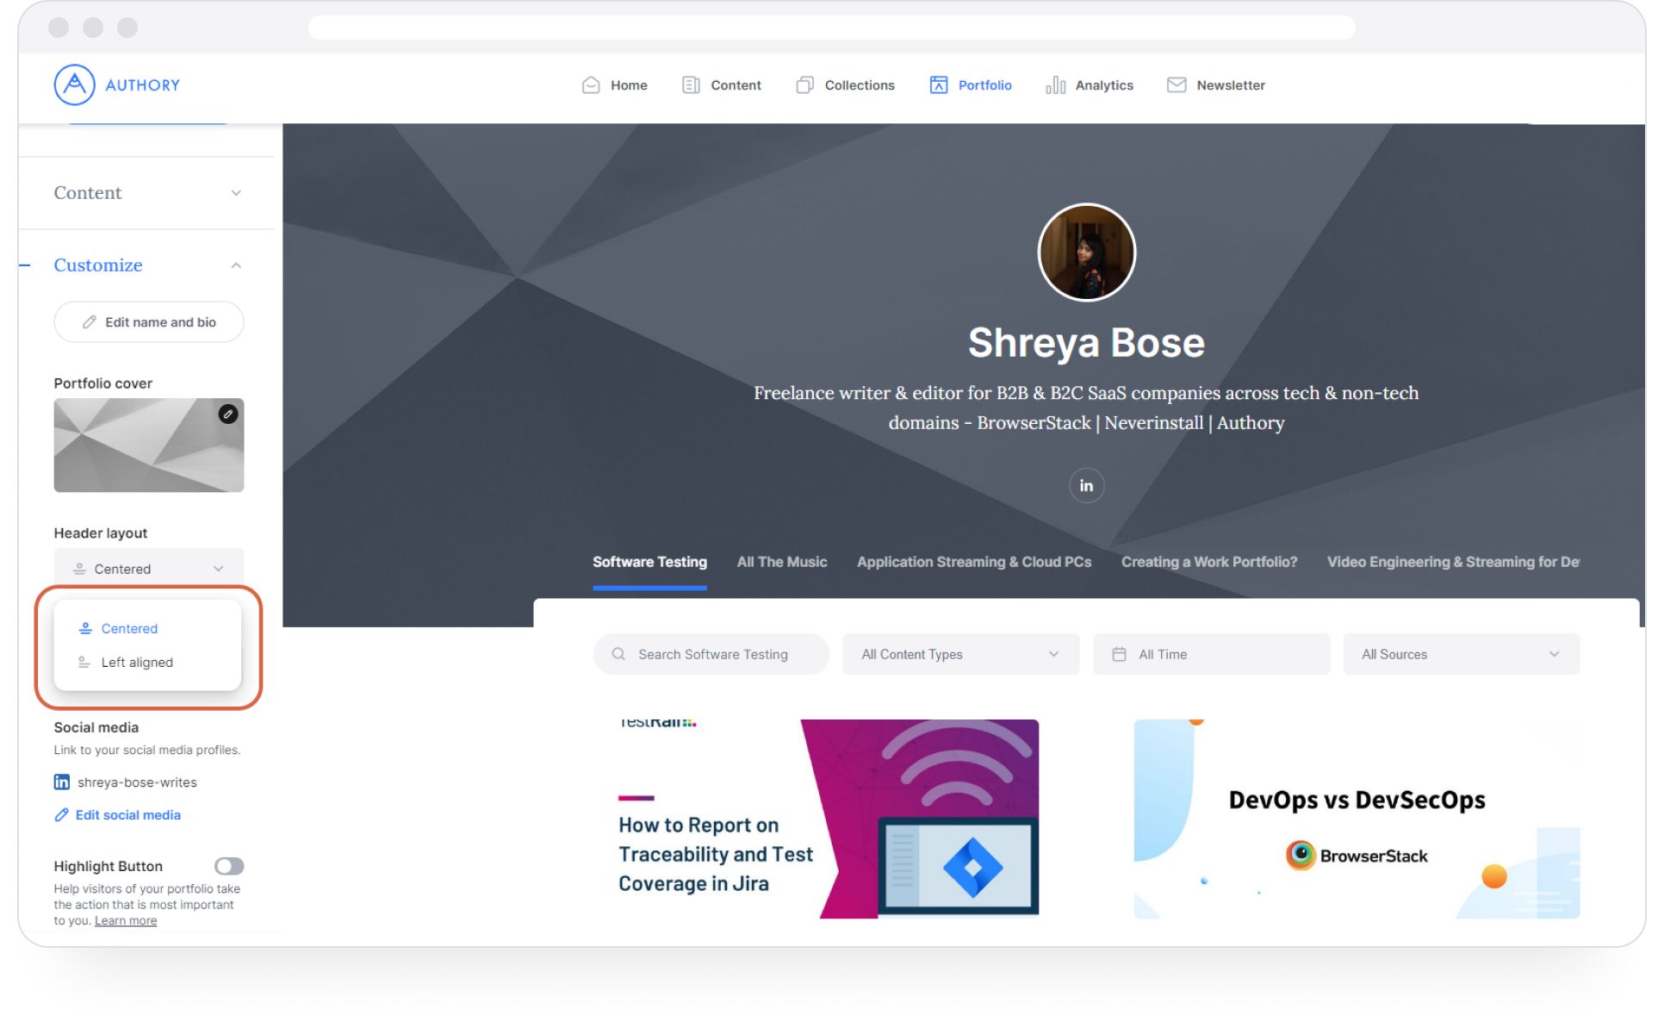Open the All Sources dropdown
Image resolution: width=1664 pixels, height=1034 pixels.
(1461, 655)
